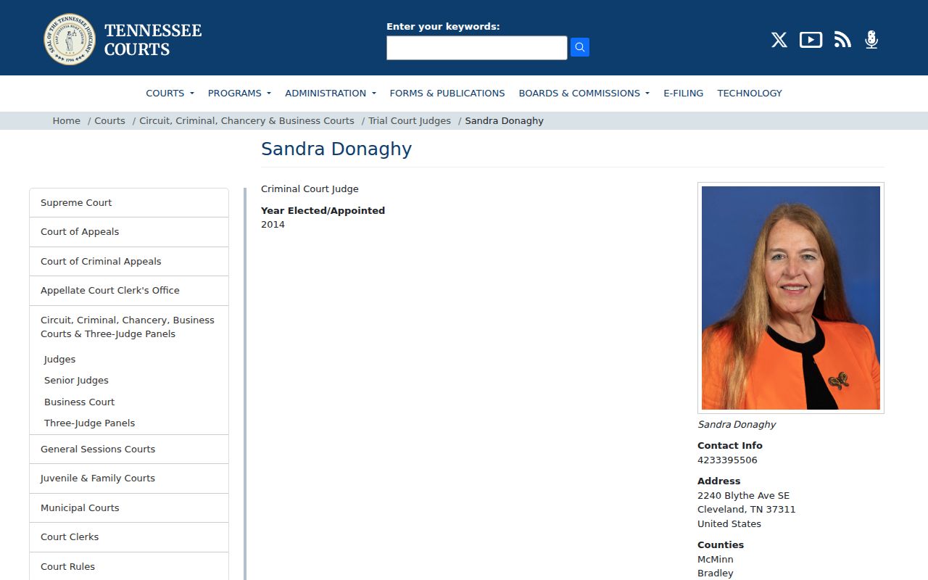Open the RSS feed icon
The image size is (928, 580).
842,40
